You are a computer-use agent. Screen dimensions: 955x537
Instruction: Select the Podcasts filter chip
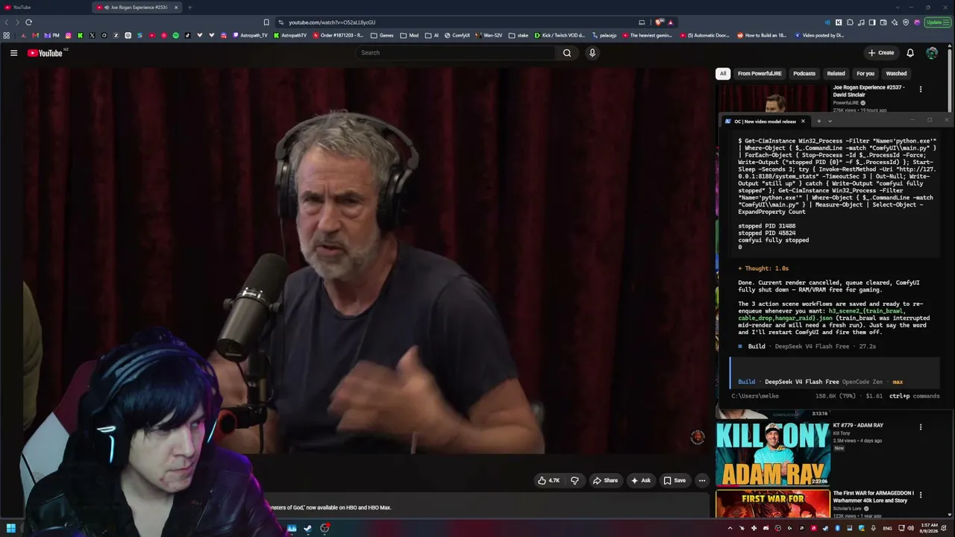(804, 74)
